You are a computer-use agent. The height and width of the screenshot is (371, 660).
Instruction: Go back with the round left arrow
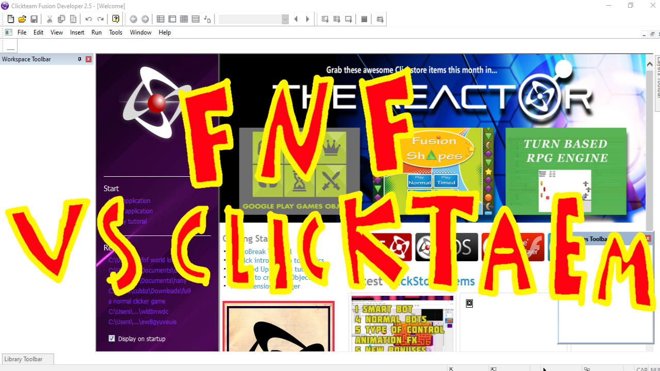tap(134, 19)
